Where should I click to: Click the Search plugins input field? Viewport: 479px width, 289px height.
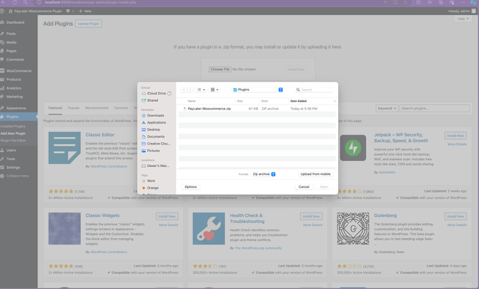(x=434, y=108)
